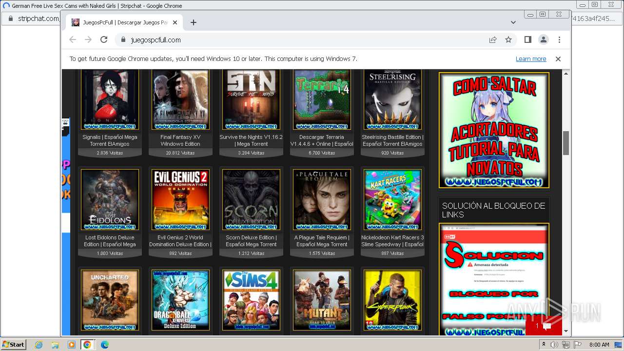Viewport: 624px width, 351px height.
Task: Open the Signalis game cover thumbnail
Action: coord(110,99)
